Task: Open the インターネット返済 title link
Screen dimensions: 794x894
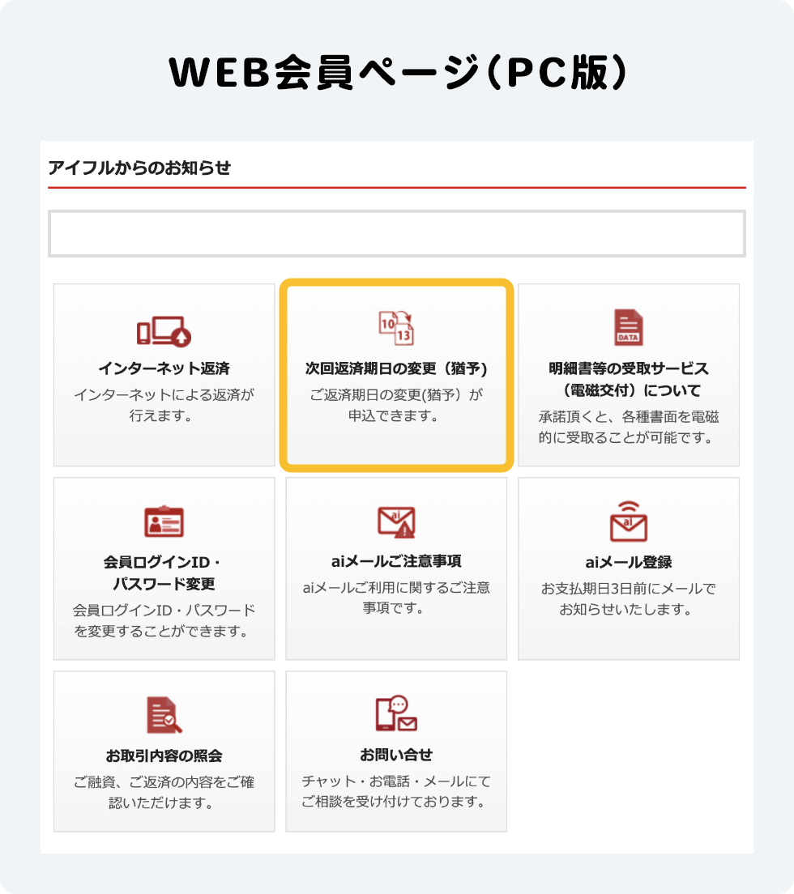Action: point(164,368)
